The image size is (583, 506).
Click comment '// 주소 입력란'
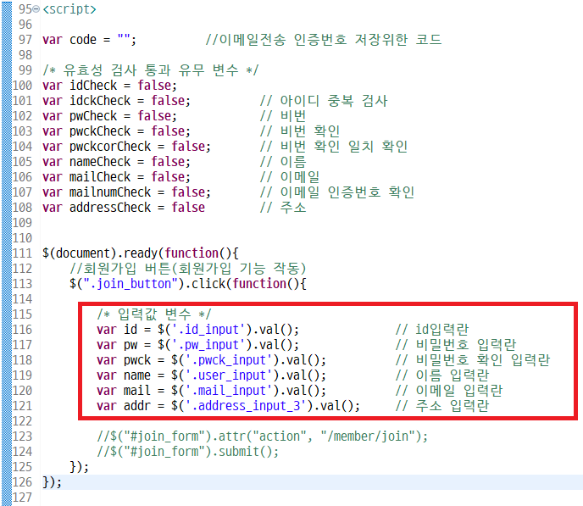(x=442, y=405)
